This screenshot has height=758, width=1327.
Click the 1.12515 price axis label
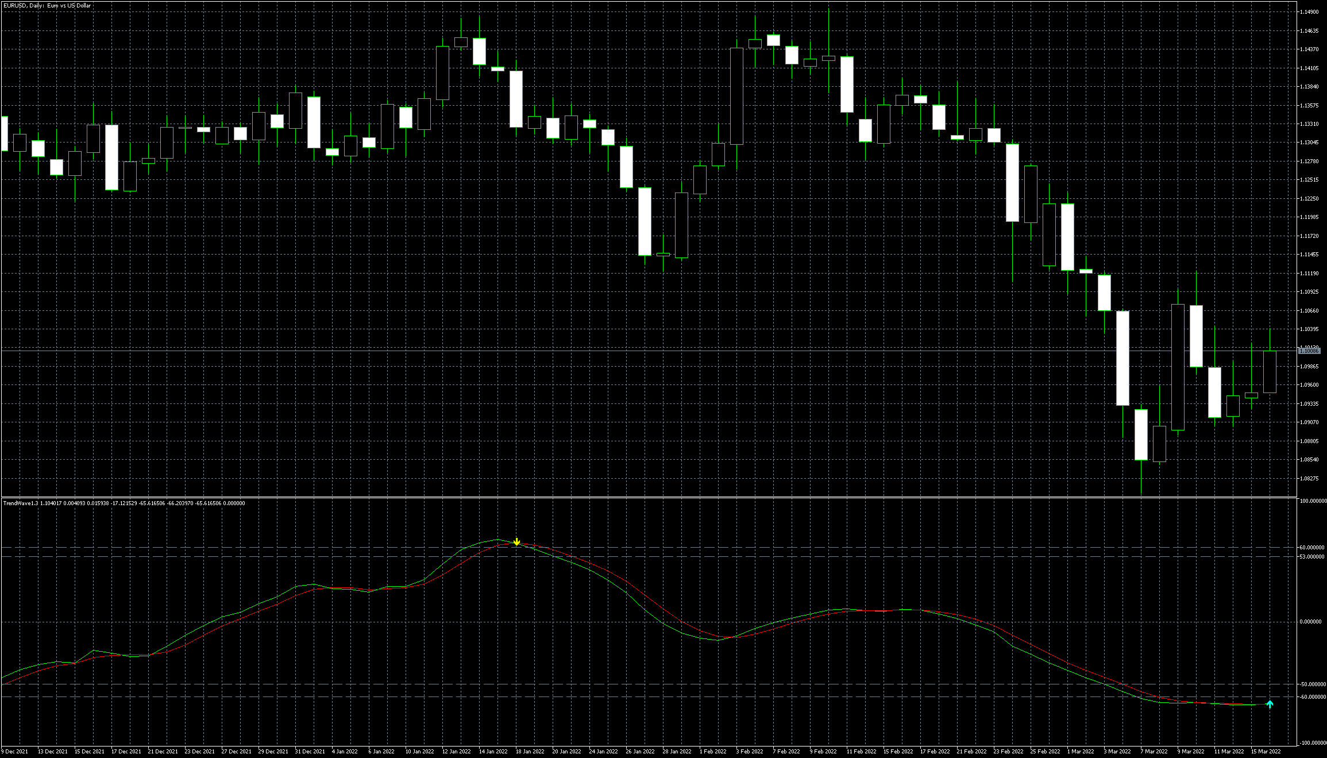[1309, 180]
